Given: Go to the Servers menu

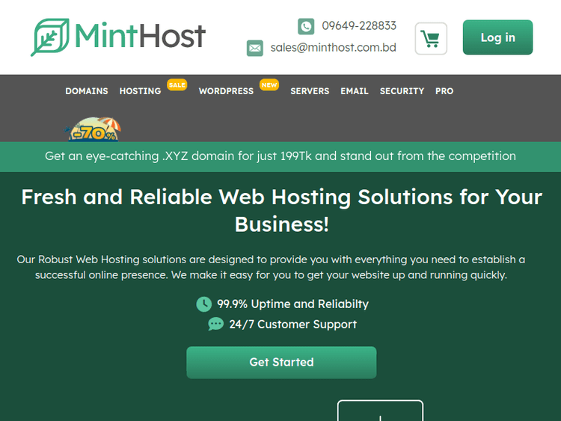Looking at the screenshot, I should pos(310,91).
